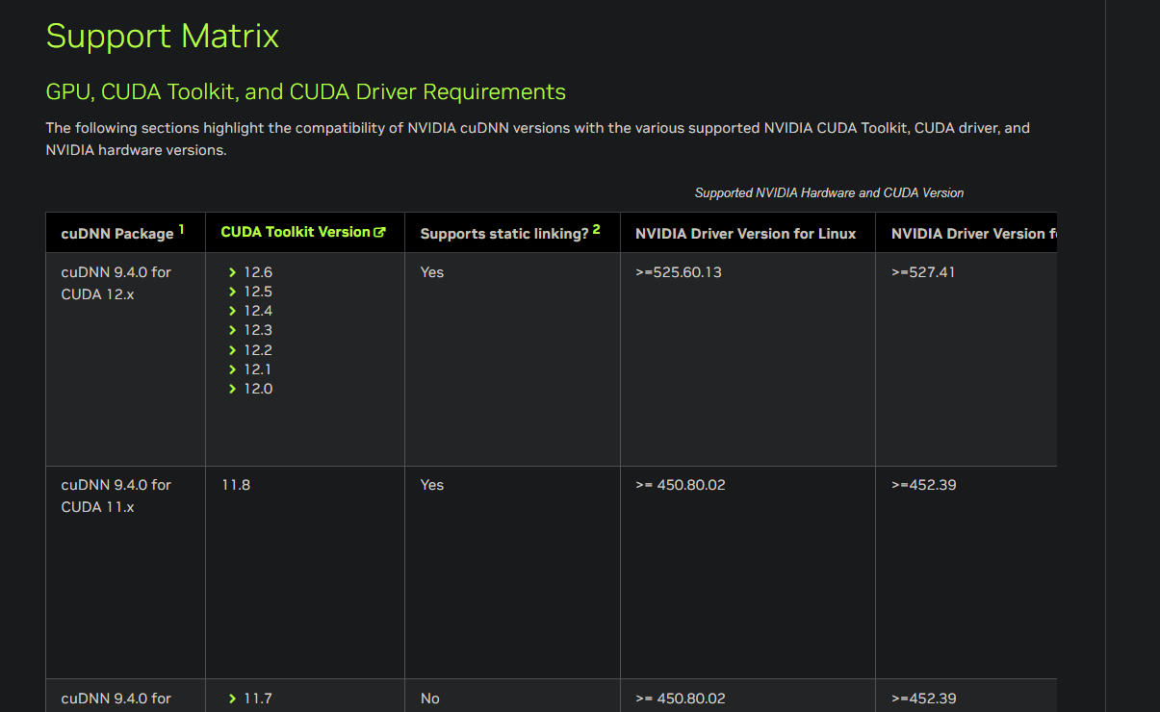Select the 11.8 toolkit version cell
This screenshot has height=712, width=1160.
(236, 485)
